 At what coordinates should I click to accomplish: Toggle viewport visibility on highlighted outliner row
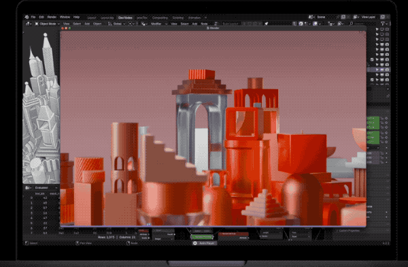click(x=382, y=69)
